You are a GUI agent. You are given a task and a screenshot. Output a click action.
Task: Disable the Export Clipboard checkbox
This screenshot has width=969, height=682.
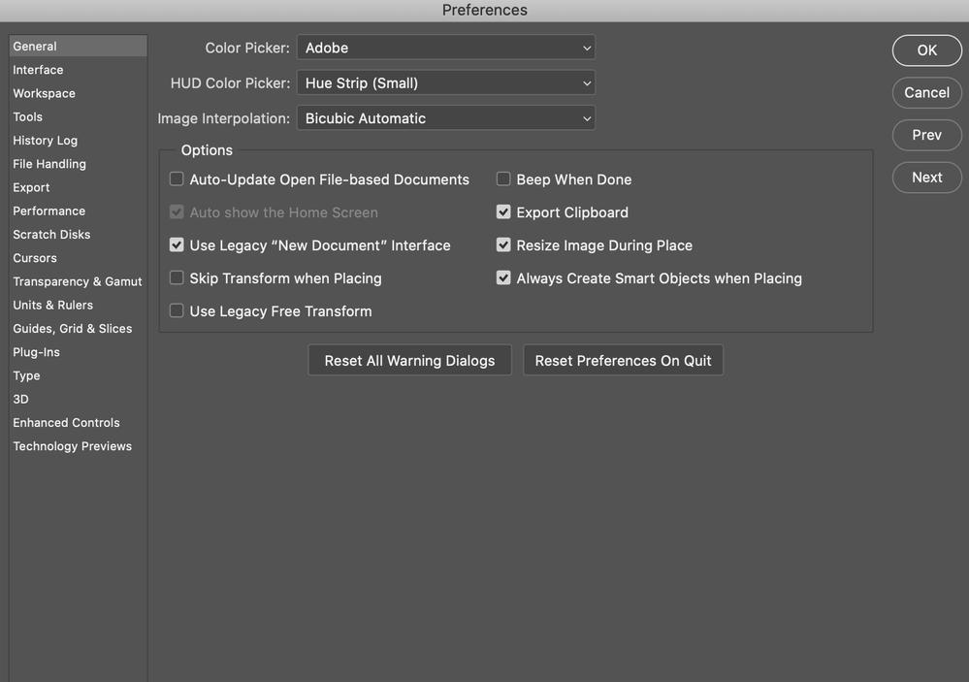[503, 212]
